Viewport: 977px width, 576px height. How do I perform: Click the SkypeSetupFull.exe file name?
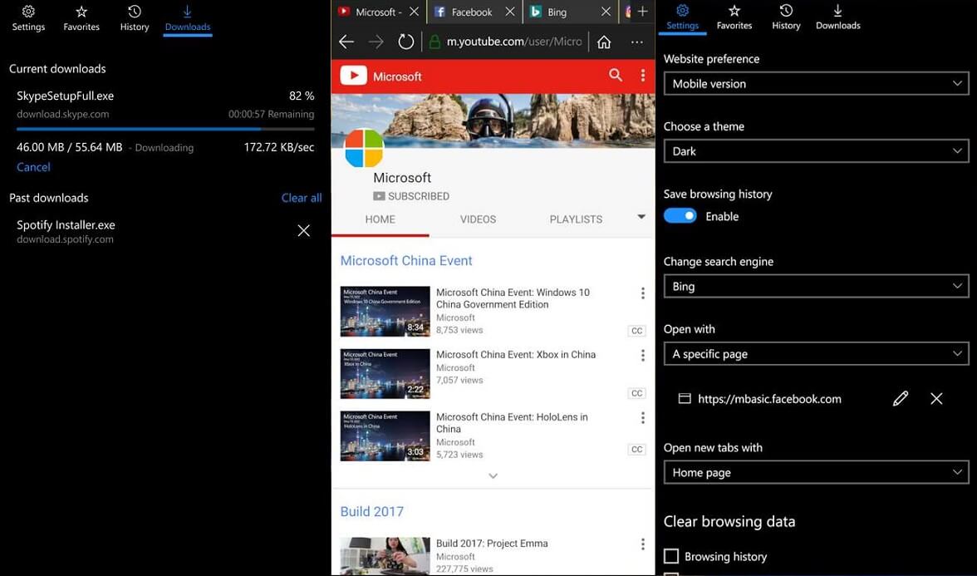[x=66, y=96]
